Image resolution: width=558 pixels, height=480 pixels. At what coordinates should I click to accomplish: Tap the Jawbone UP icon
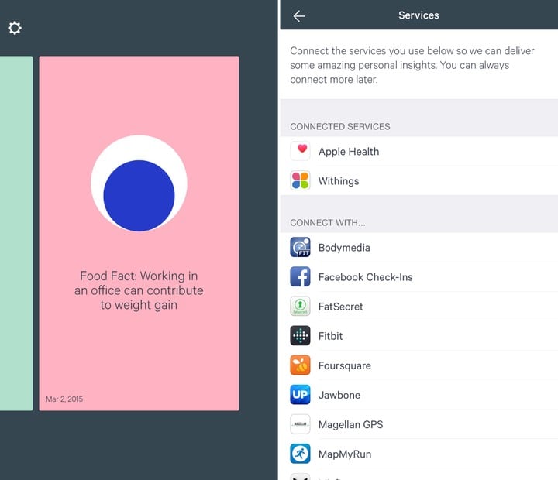click(300, 395)
